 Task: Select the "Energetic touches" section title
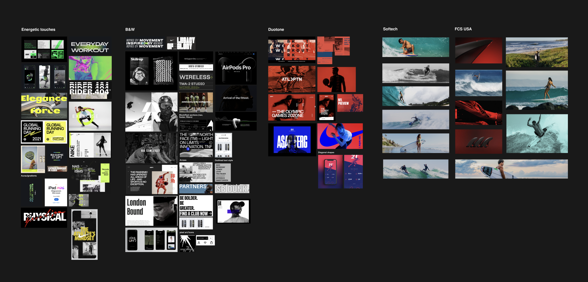pyautogui.click(x=38, y=30)
